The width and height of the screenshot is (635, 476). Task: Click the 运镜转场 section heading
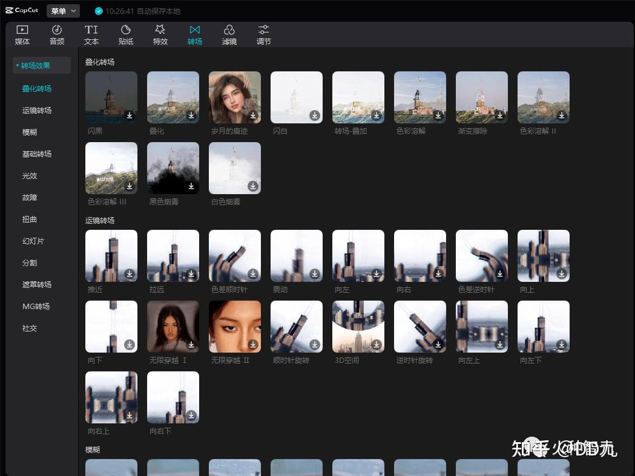pos(100,221)
